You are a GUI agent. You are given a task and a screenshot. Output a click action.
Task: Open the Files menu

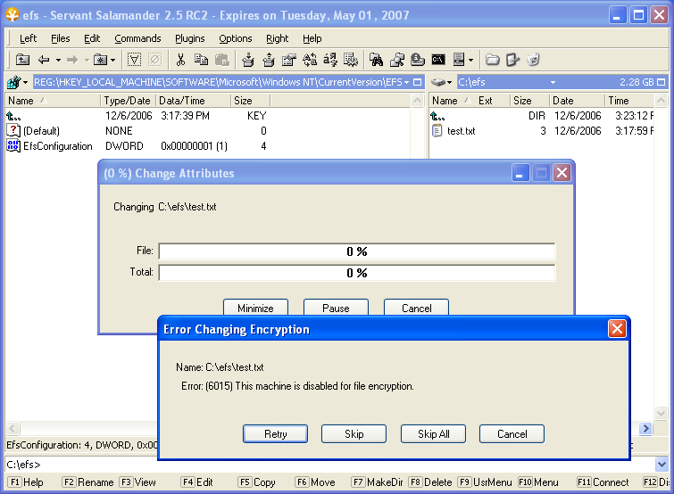pos(60,38)
